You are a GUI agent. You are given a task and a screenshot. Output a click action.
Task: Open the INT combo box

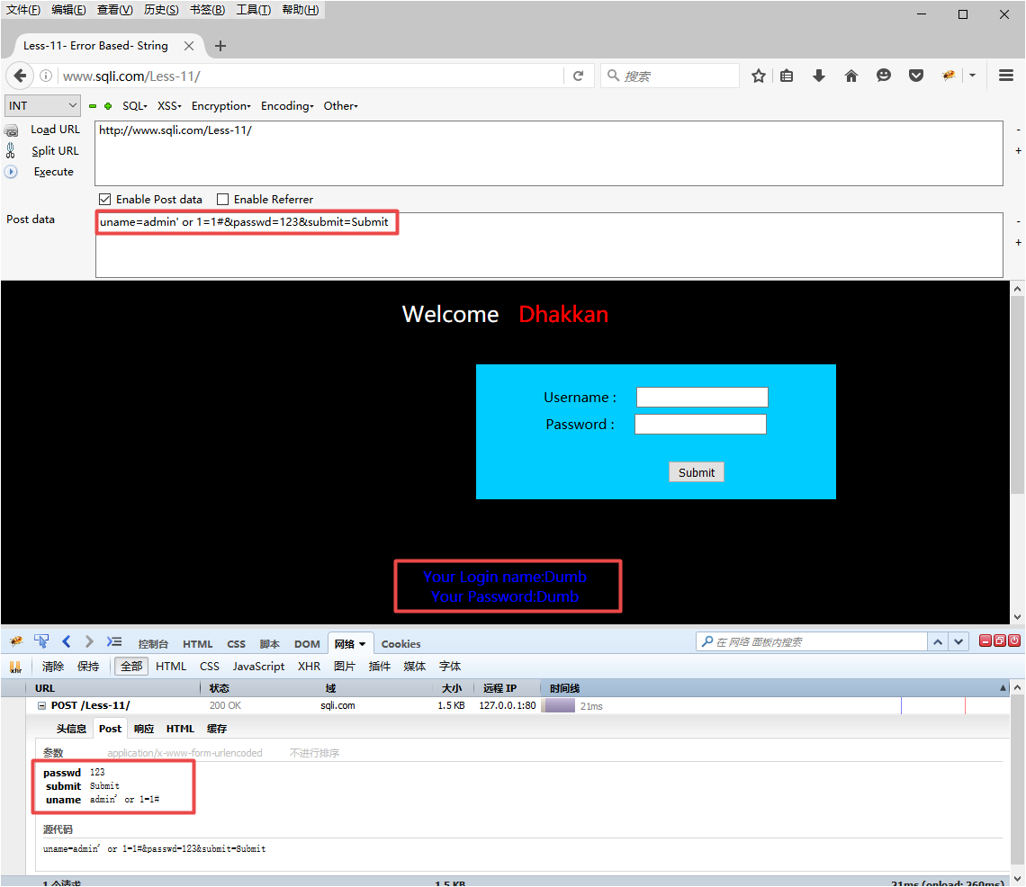pyautogui.click(x=42, y=105)
